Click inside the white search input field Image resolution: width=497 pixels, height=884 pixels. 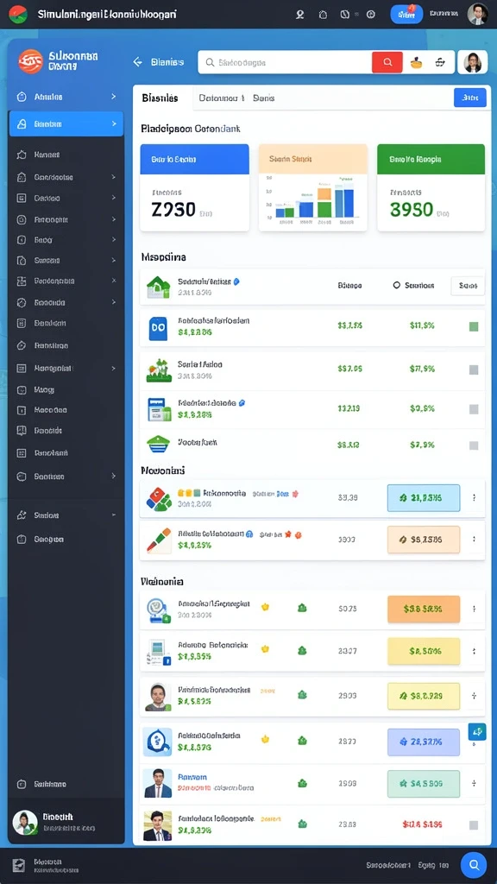pyautogui.click(x=285, y=62)
